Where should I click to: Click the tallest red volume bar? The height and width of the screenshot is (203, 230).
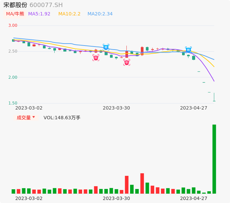142,183
